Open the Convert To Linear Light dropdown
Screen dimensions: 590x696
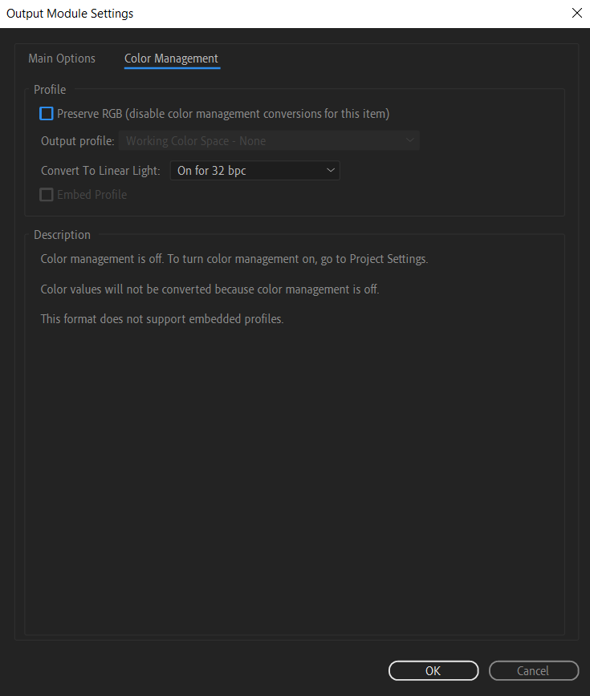coord(254,170)
